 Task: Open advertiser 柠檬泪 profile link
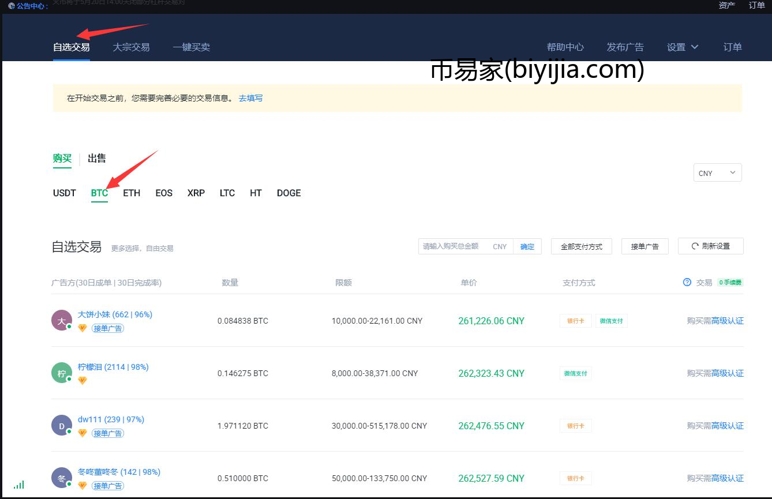click(113, 367)
